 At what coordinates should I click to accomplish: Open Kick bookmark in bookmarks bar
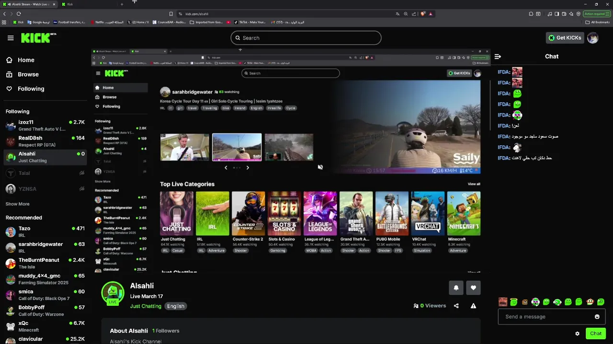[18, 22]
